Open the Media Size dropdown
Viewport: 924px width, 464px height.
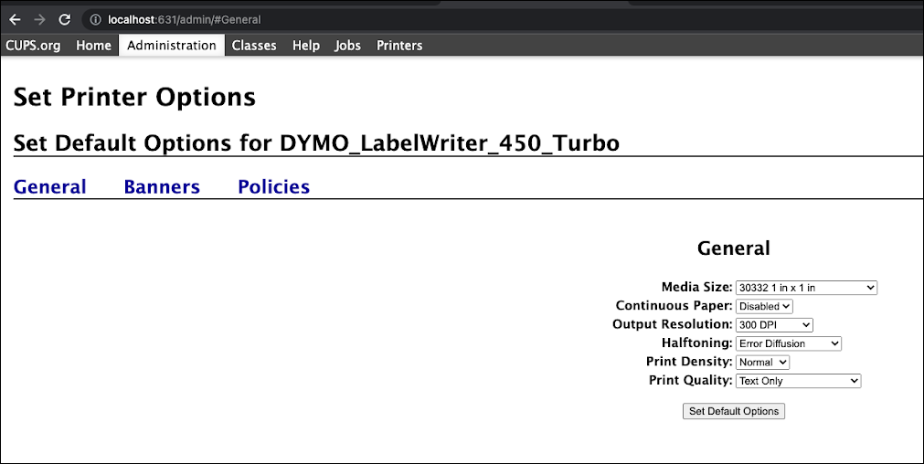coord(806,288)
